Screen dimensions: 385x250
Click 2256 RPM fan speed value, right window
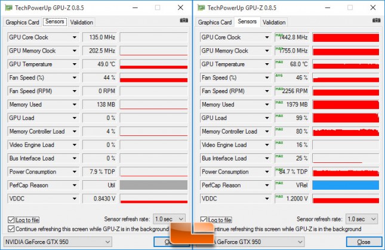pos(291,91)
